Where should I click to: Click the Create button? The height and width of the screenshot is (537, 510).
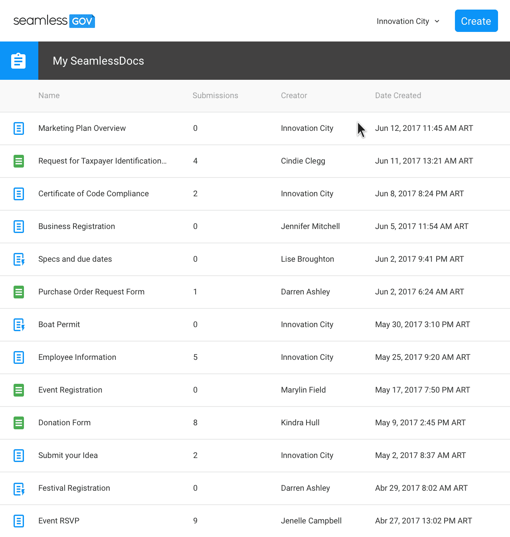pyautogui.click(x=476, y=21)
